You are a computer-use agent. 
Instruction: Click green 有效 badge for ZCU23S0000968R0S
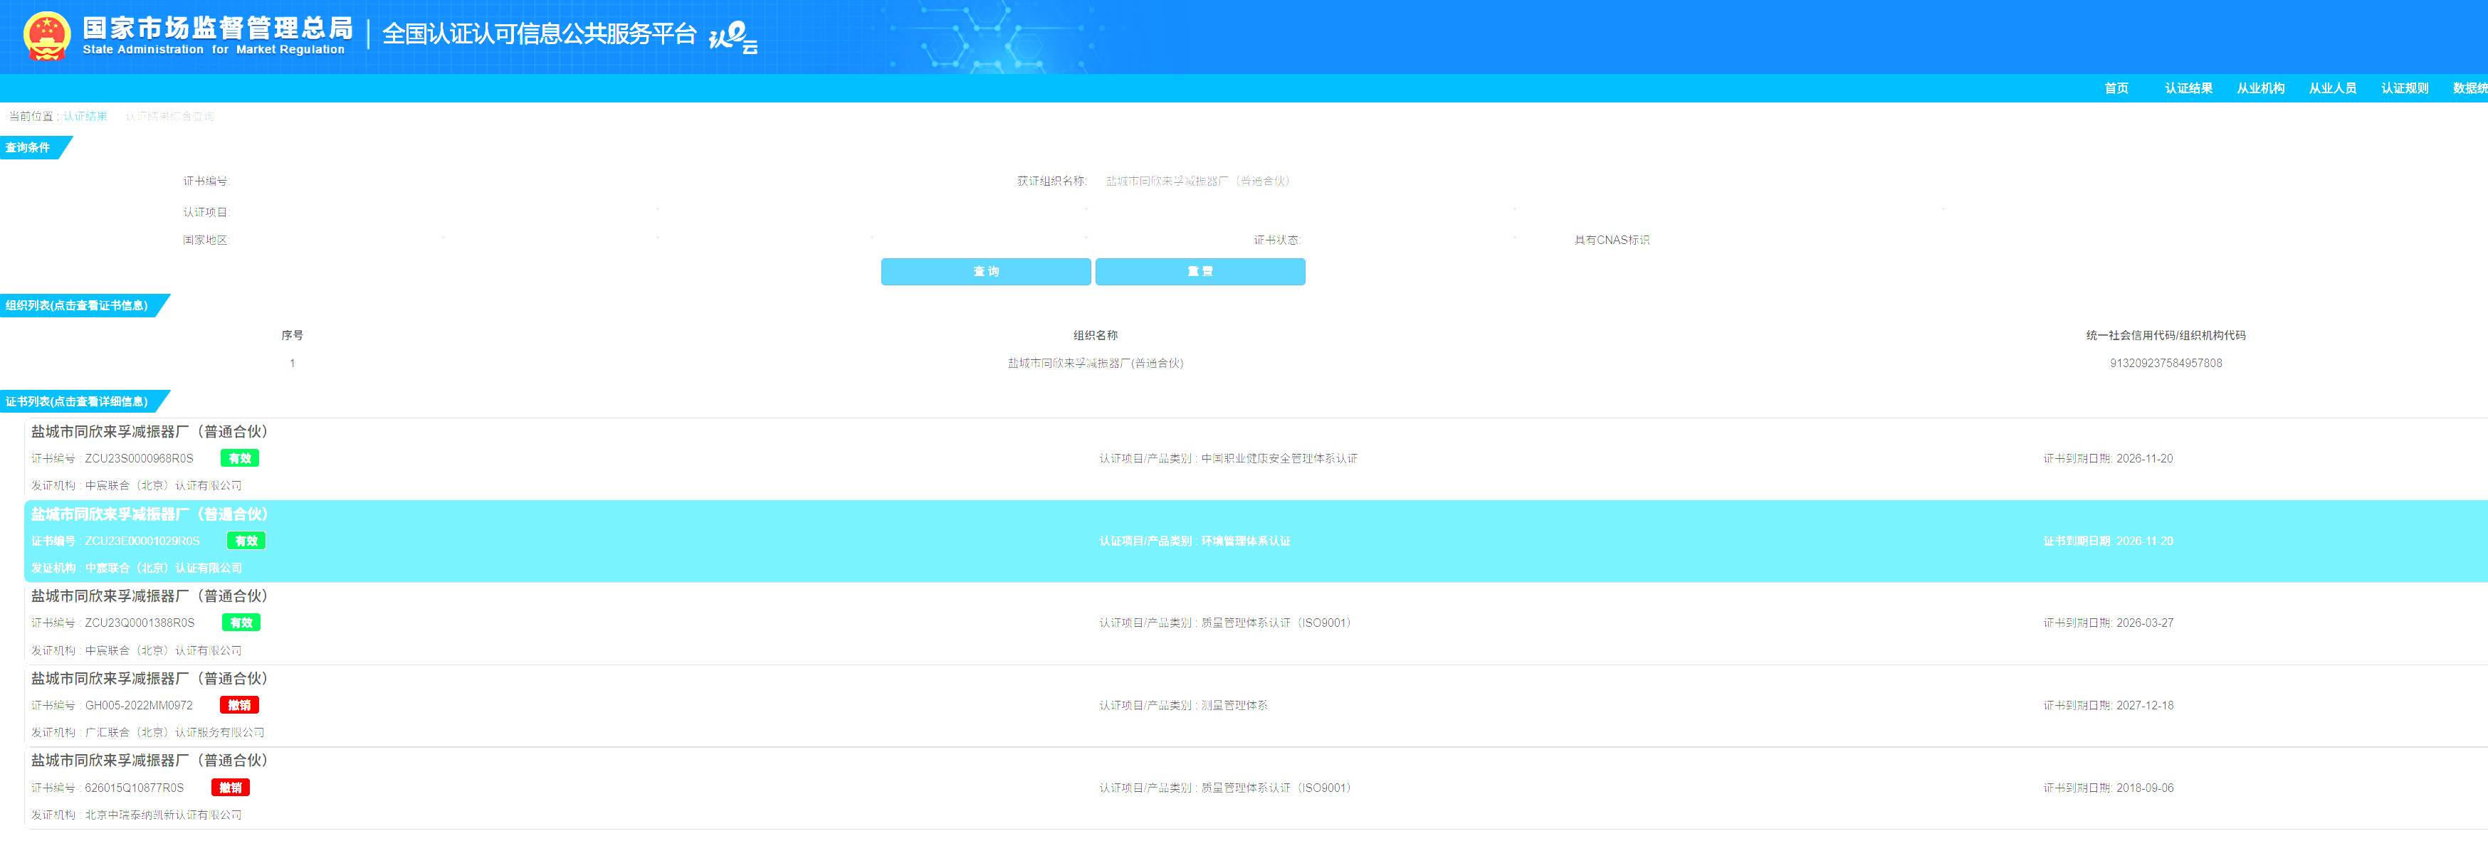click(x=239, y=459)
